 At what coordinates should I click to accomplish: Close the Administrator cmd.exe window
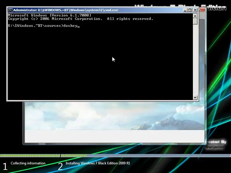pyautogui.click(x=195, y=10)
